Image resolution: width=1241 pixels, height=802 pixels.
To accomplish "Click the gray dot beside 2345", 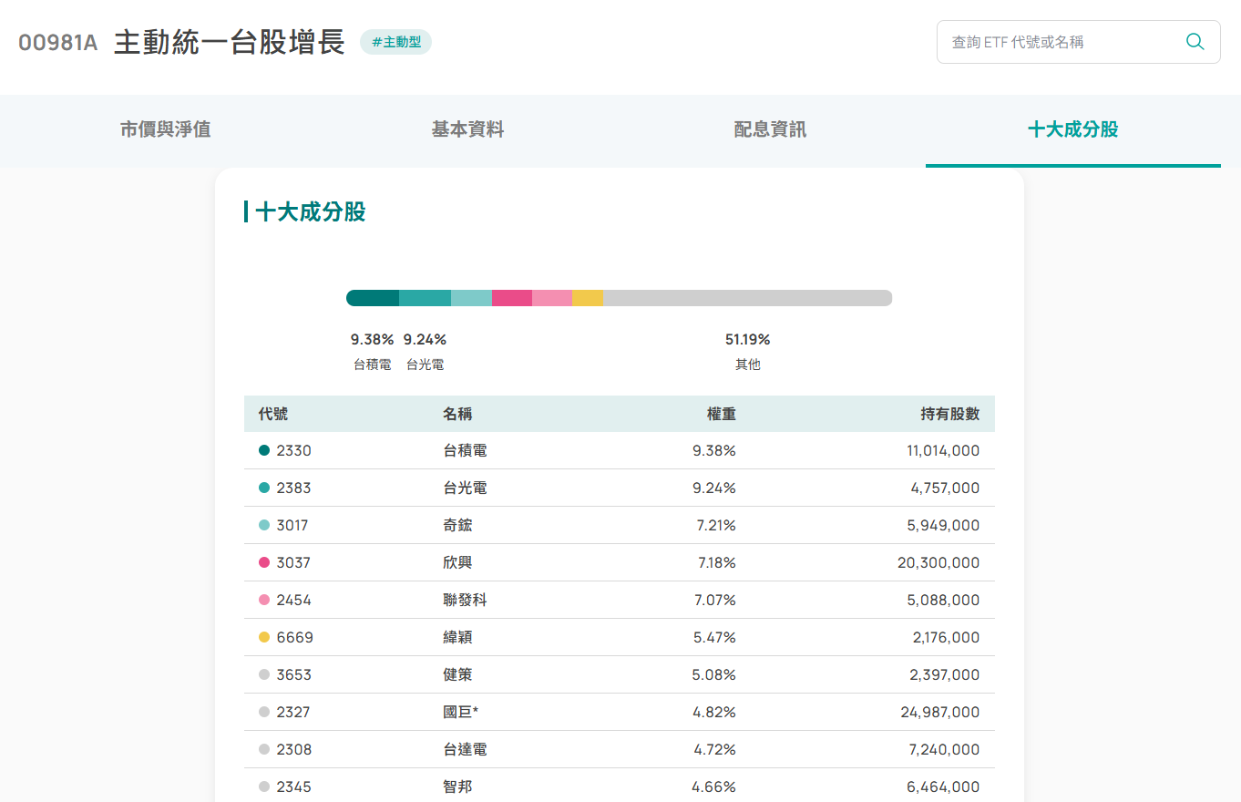I will point(264,787).
